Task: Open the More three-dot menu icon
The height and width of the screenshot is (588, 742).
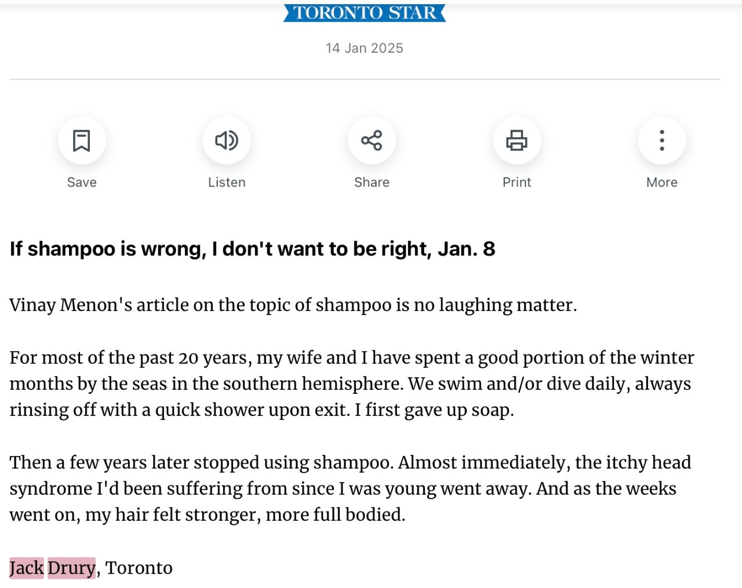Action: click(661, 141)
